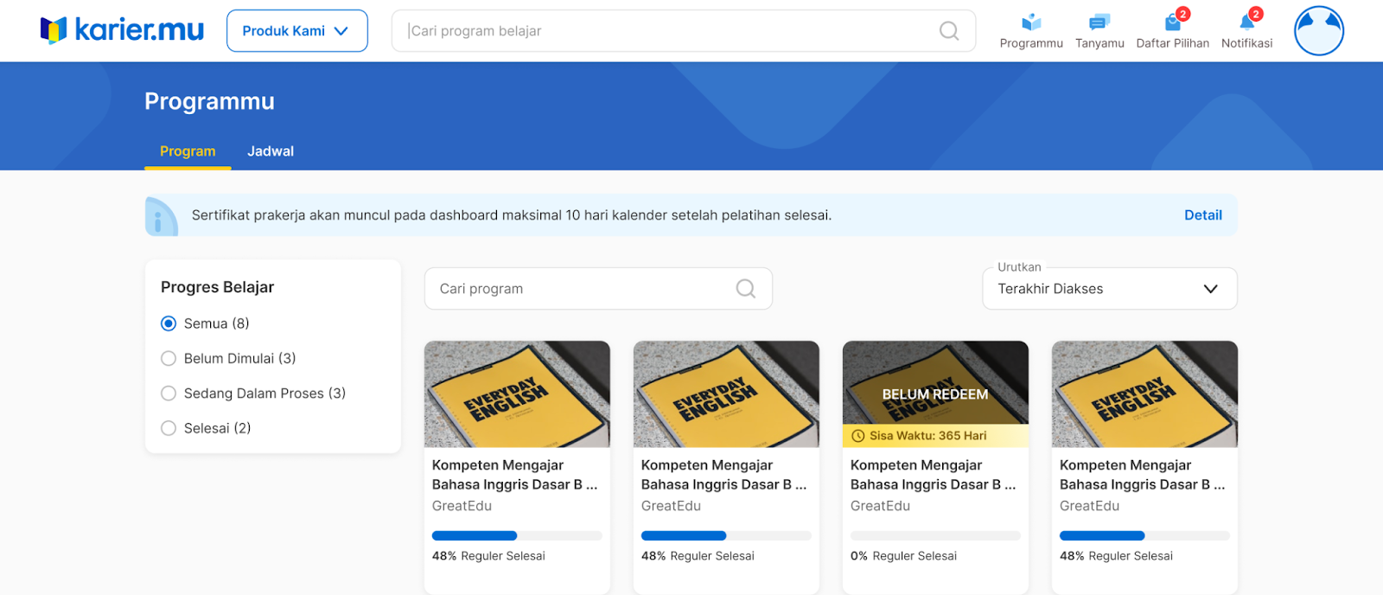Switch to the Program tab

pyautogui.click(x=188, y=151)
